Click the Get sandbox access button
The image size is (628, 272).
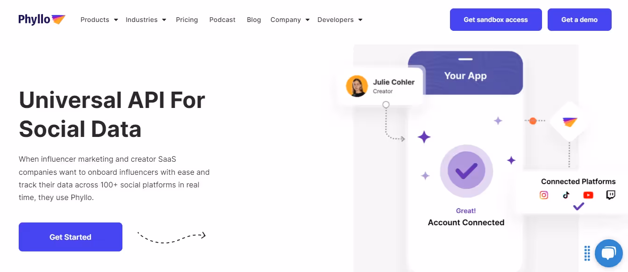coord(496,20)
